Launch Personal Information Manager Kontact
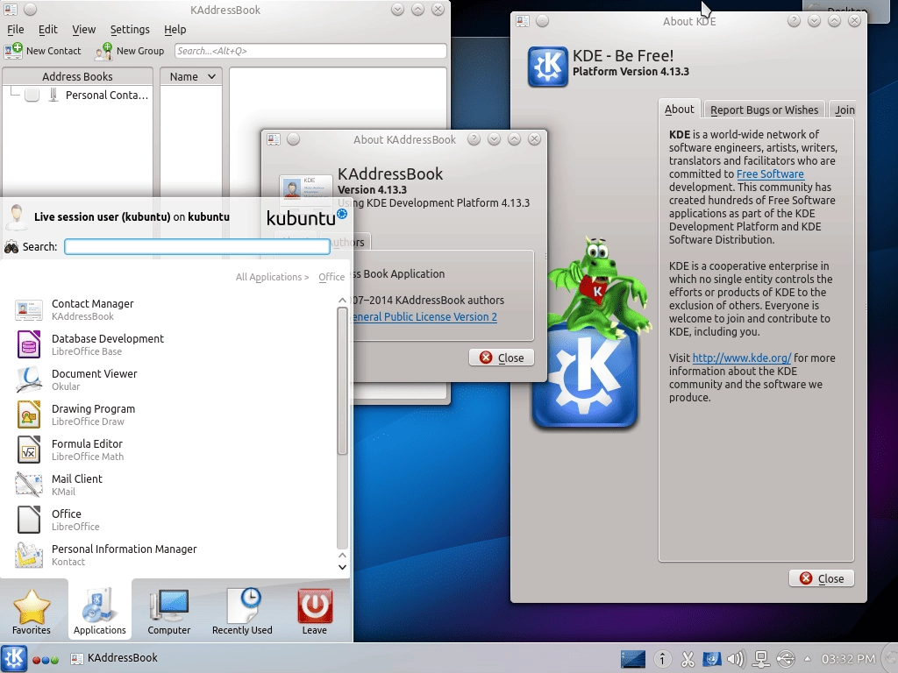Viewport: 898px width, 673px height. click(x=172, y=555)
